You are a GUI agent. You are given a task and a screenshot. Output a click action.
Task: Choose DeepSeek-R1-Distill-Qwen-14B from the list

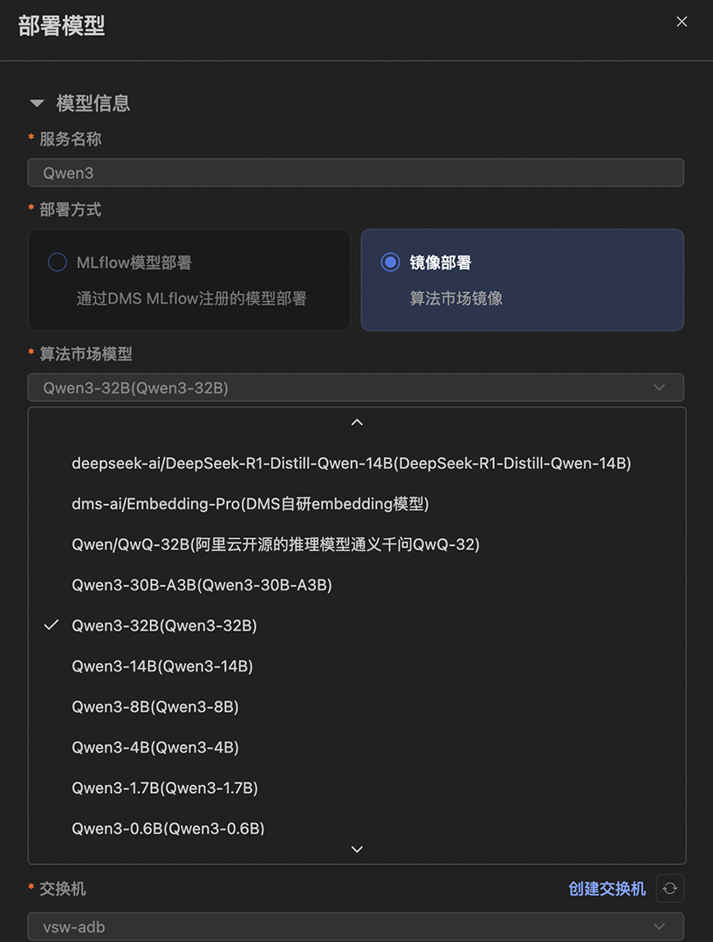pos(351,463)
